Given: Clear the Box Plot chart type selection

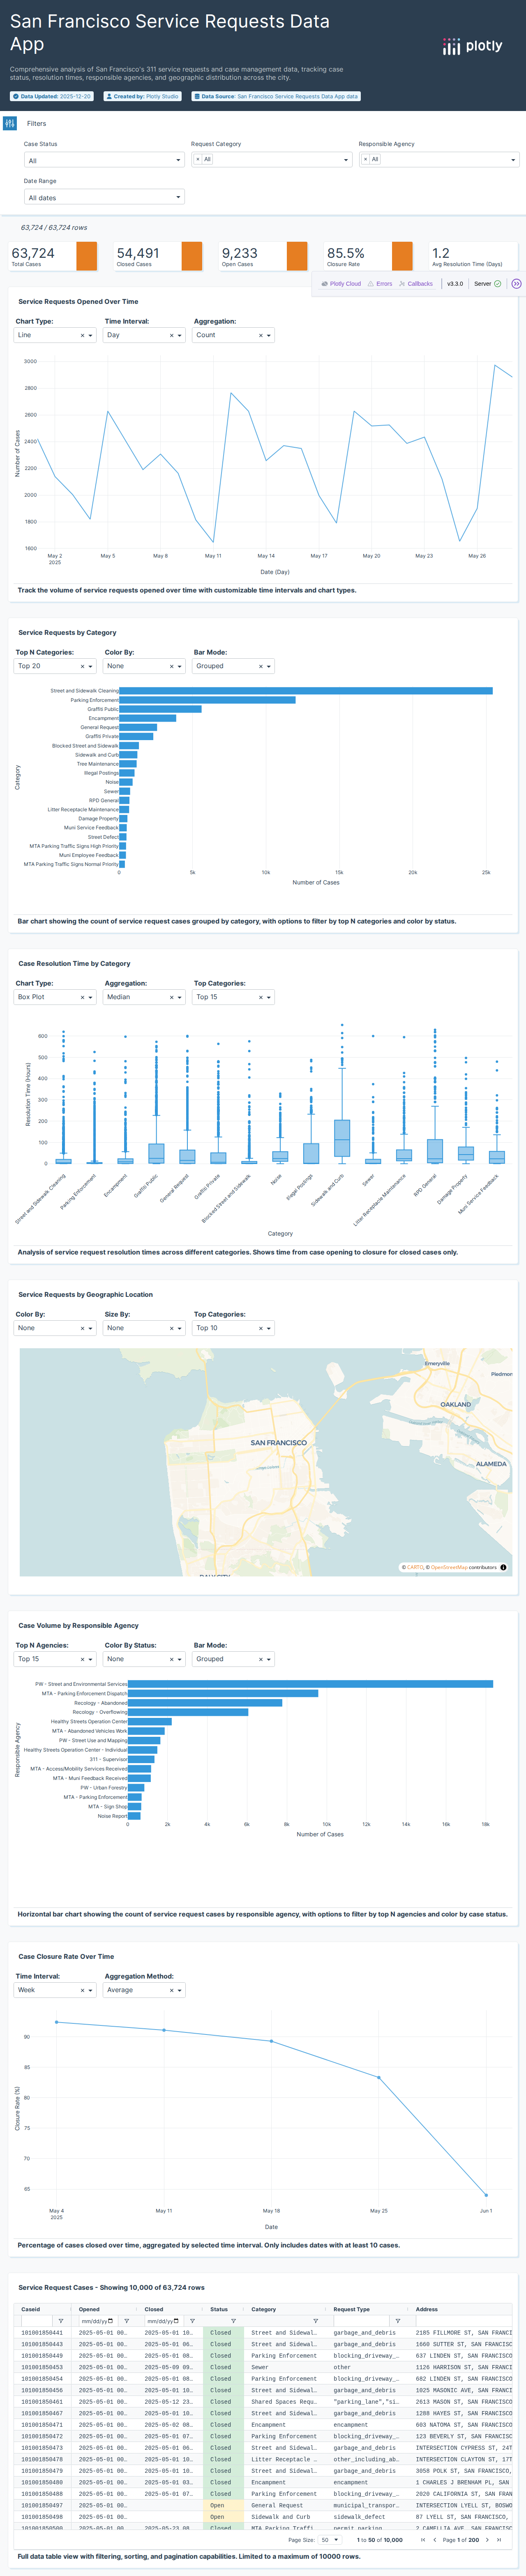Looking at the screenshot, I should (x=82, y=998).
